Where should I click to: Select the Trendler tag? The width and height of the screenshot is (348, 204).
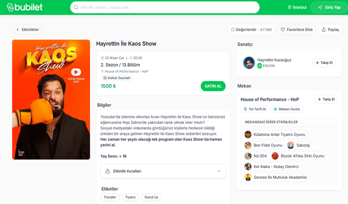[x=110, y=197]
